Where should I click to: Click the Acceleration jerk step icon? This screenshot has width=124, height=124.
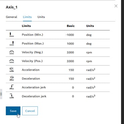coord(12,87)
